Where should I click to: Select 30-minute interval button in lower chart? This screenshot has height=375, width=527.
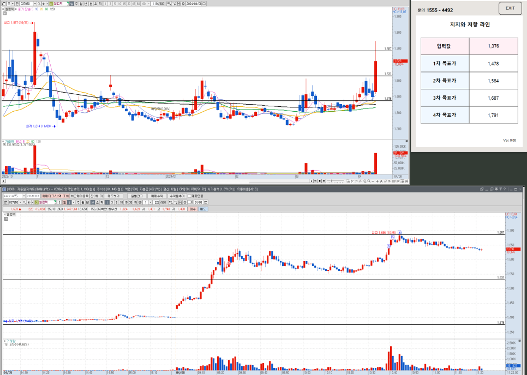coord(130,202)
